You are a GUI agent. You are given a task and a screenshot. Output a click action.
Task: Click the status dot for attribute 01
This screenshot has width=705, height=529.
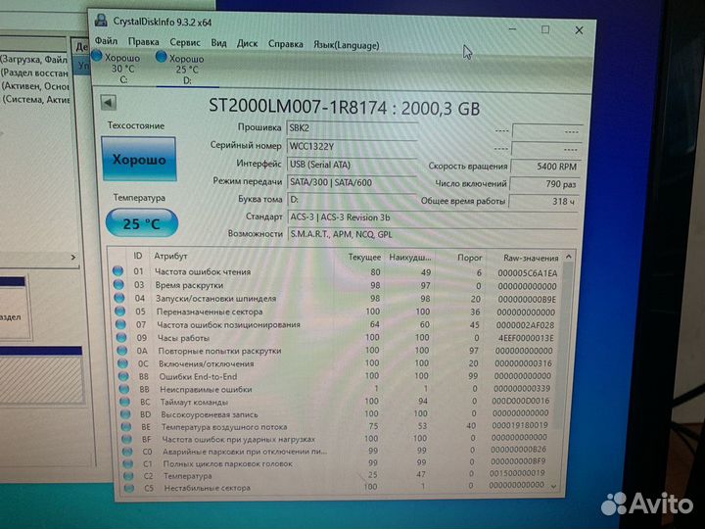pos(117,270)
